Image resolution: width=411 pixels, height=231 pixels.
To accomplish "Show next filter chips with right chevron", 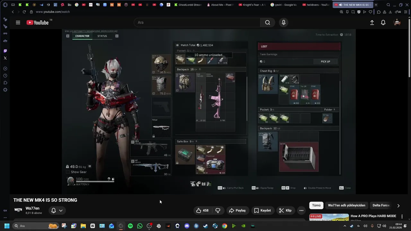I will (x=398, y=205).
